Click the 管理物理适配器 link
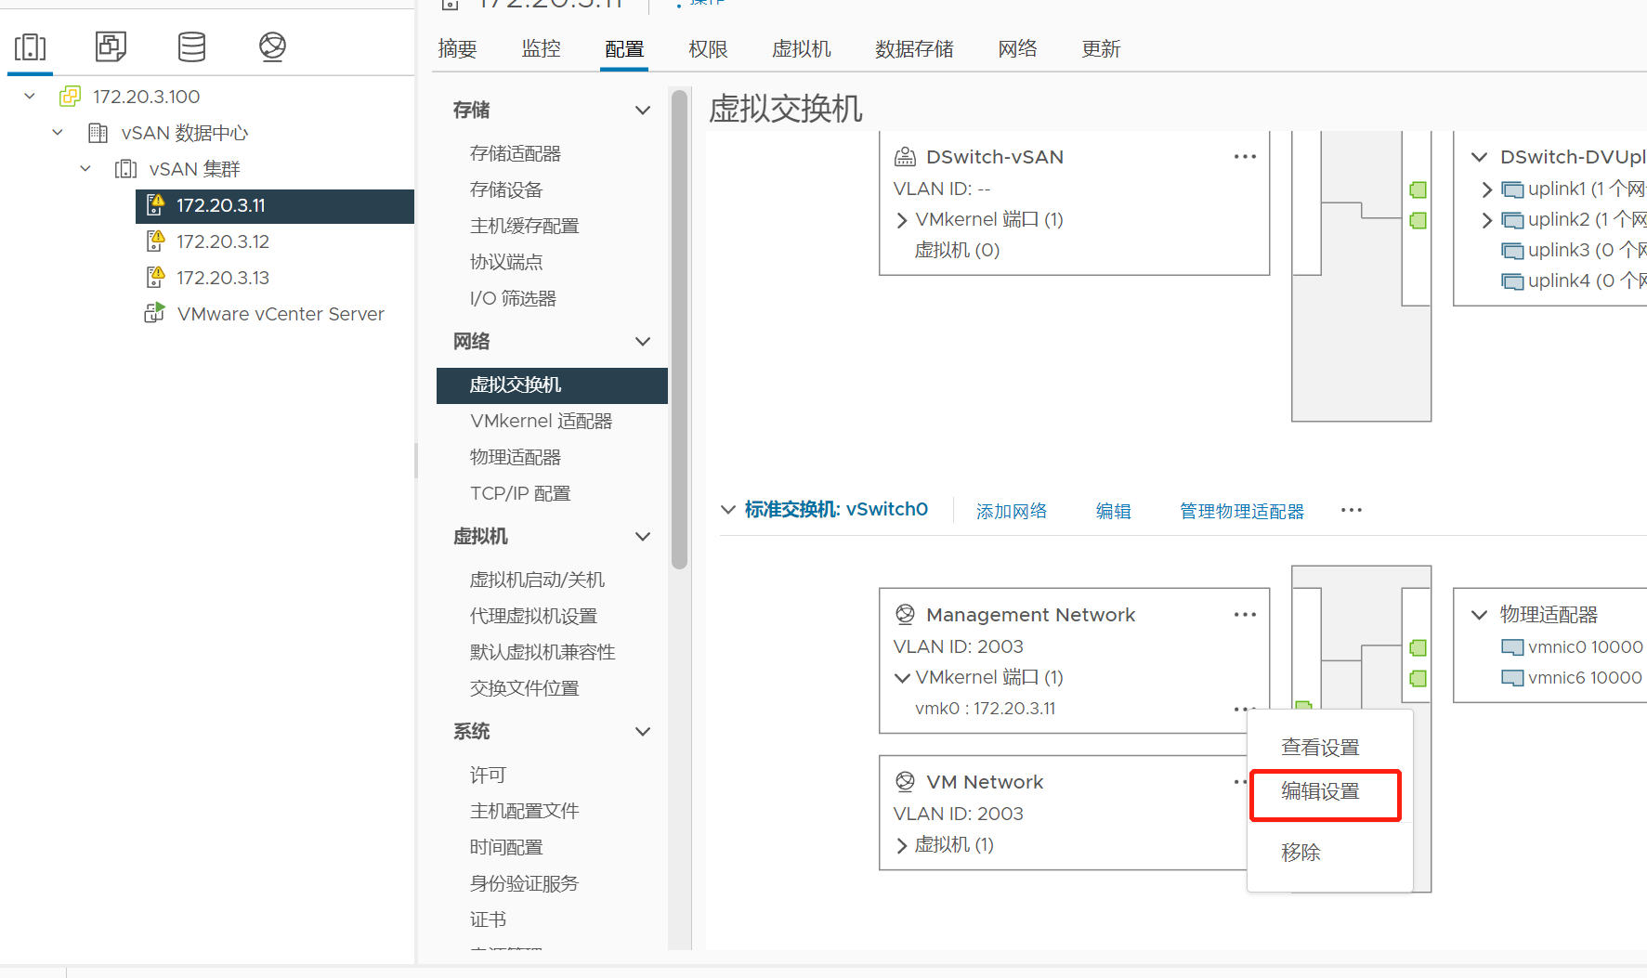This screenshot has height=978, width=1647. point(1242,511)
